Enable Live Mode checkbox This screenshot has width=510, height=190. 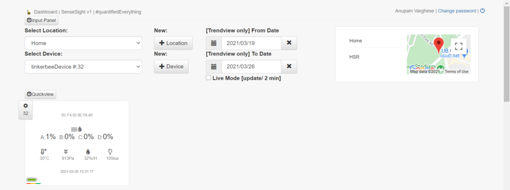208,78
